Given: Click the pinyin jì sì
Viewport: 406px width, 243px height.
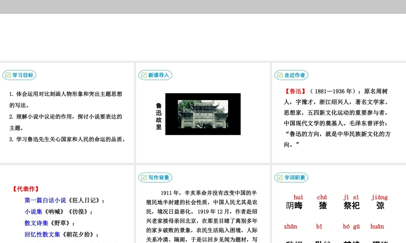Looking at the screenshot, I should click(351, 197).
